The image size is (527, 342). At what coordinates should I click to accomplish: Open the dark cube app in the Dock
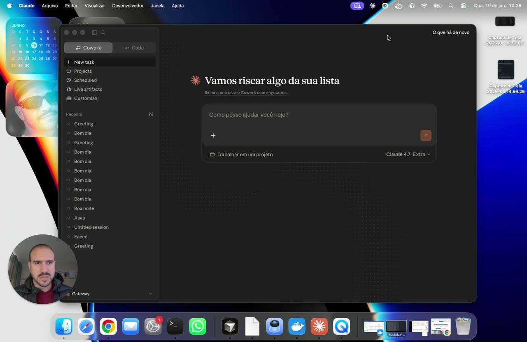pos(230,327)
